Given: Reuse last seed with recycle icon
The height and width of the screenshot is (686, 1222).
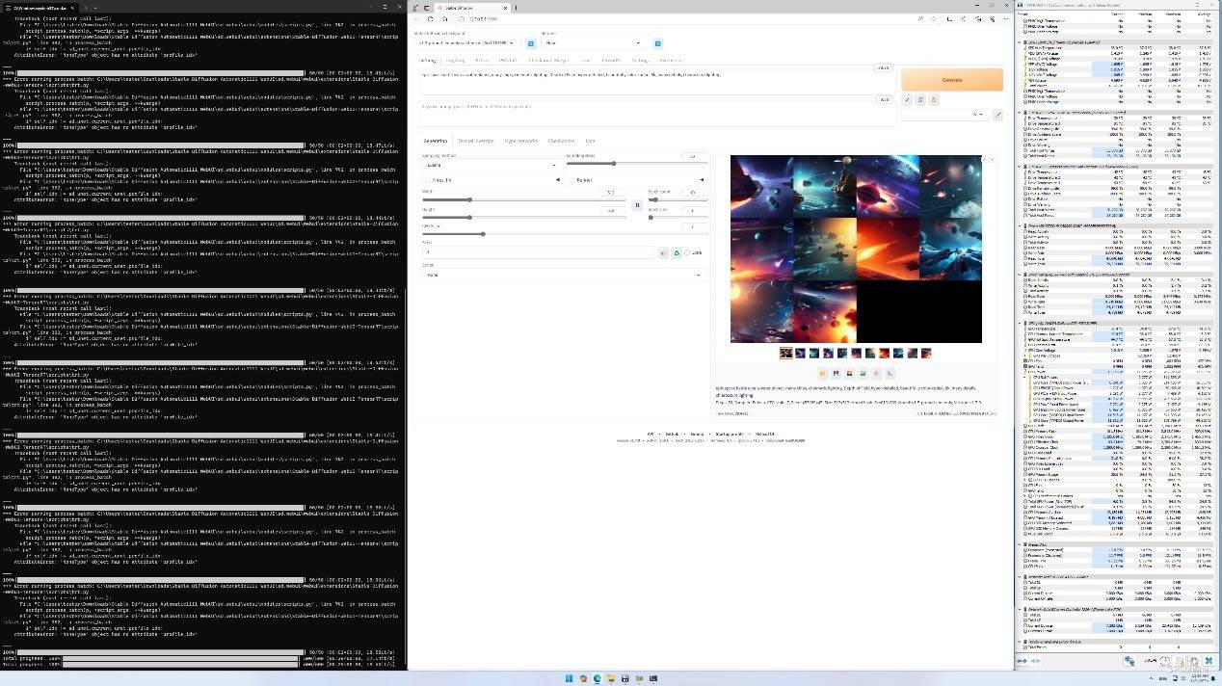Looking at the screenshot, I should [x=676, y=252].
